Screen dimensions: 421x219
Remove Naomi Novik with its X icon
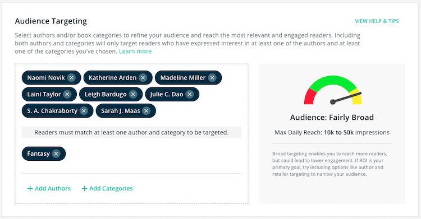(71, 78)
